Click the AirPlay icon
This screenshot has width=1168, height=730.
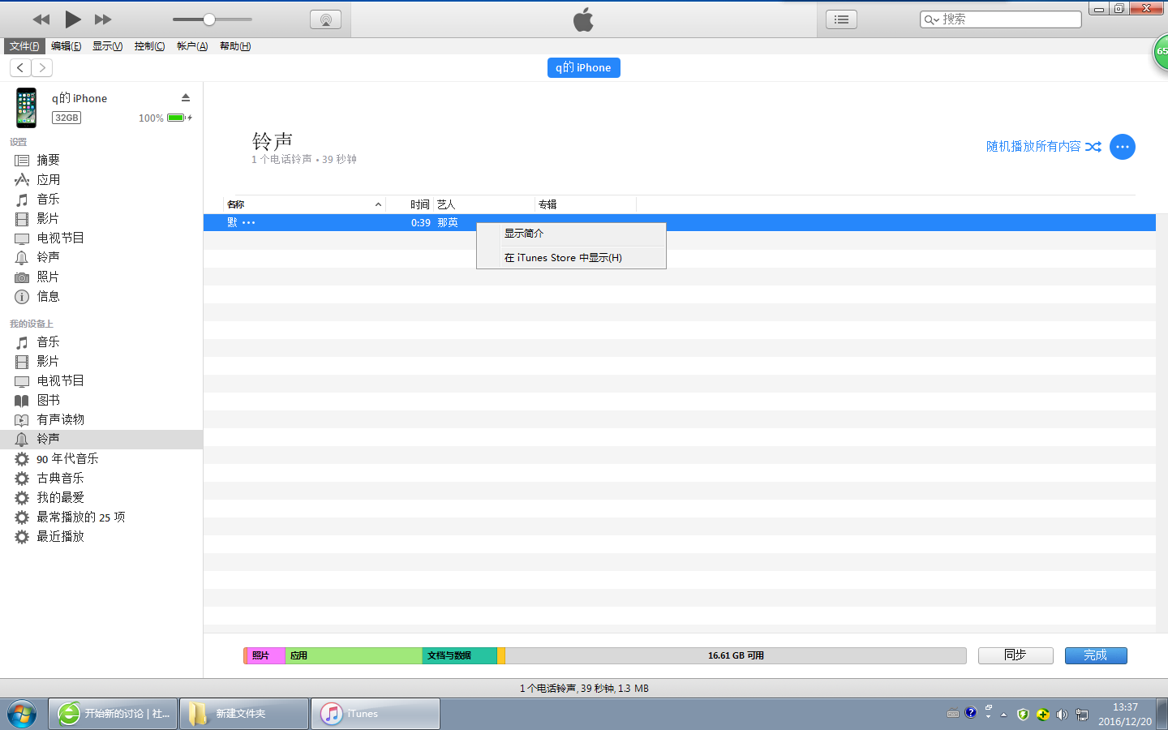coord(325,19)
